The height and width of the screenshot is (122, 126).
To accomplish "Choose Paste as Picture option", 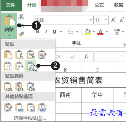I will pyautogui.click(x=31, y=107).
